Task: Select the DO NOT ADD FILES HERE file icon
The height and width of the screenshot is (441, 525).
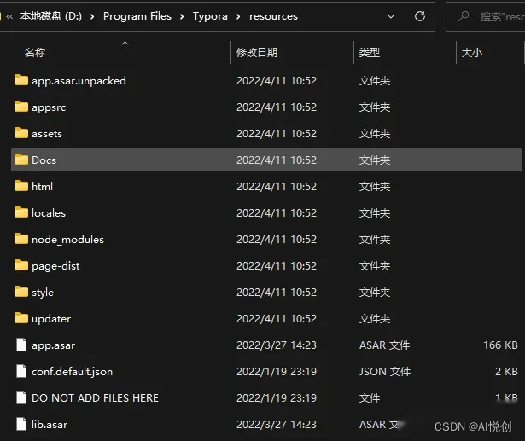Action: point(21,397)
